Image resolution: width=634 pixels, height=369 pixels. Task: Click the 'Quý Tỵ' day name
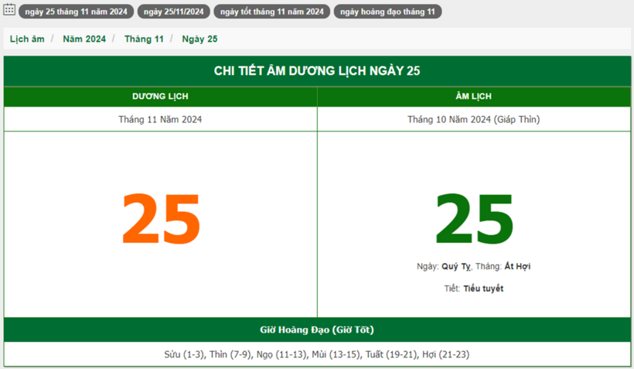click(456, 266)
